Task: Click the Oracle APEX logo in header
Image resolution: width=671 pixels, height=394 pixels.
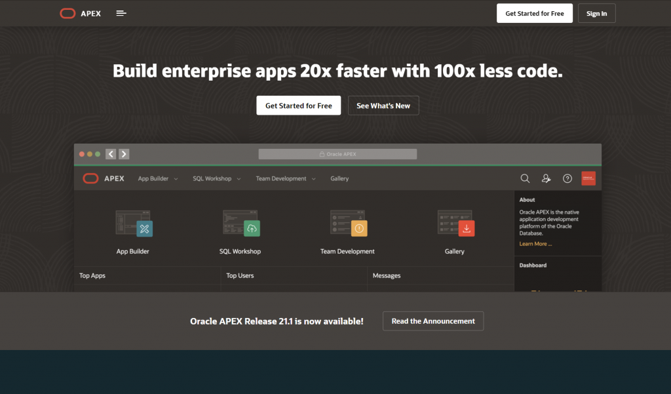Action: (80, 13)
